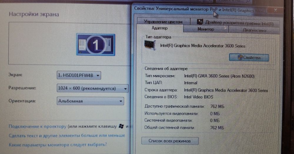
Task: Switch to the Управление цветом tab
Action: click(x=163, y=21)
